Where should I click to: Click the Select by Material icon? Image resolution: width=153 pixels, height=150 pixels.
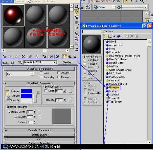pos(76,44)
